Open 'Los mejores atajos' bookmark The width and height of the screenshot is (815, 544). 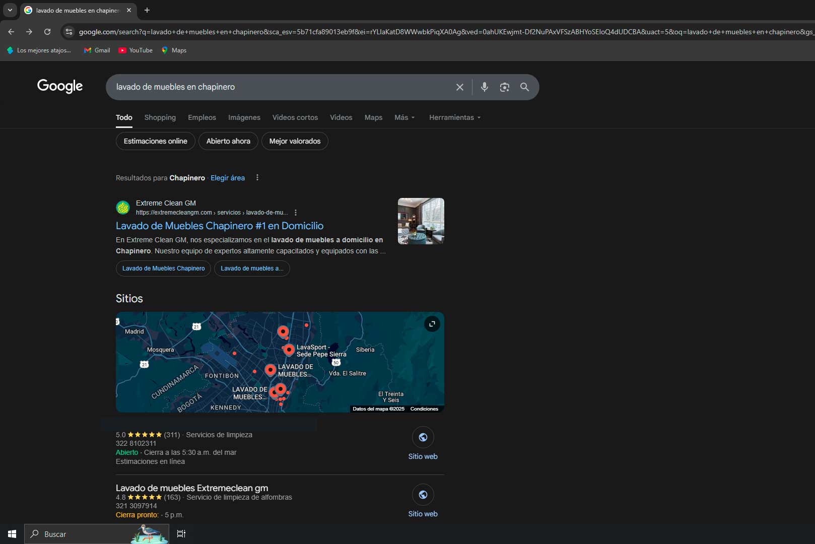(39, 50)
